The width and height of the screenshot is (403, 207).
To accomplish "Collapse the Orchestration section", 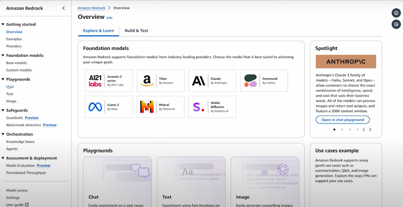I will [x=3, y=134].
